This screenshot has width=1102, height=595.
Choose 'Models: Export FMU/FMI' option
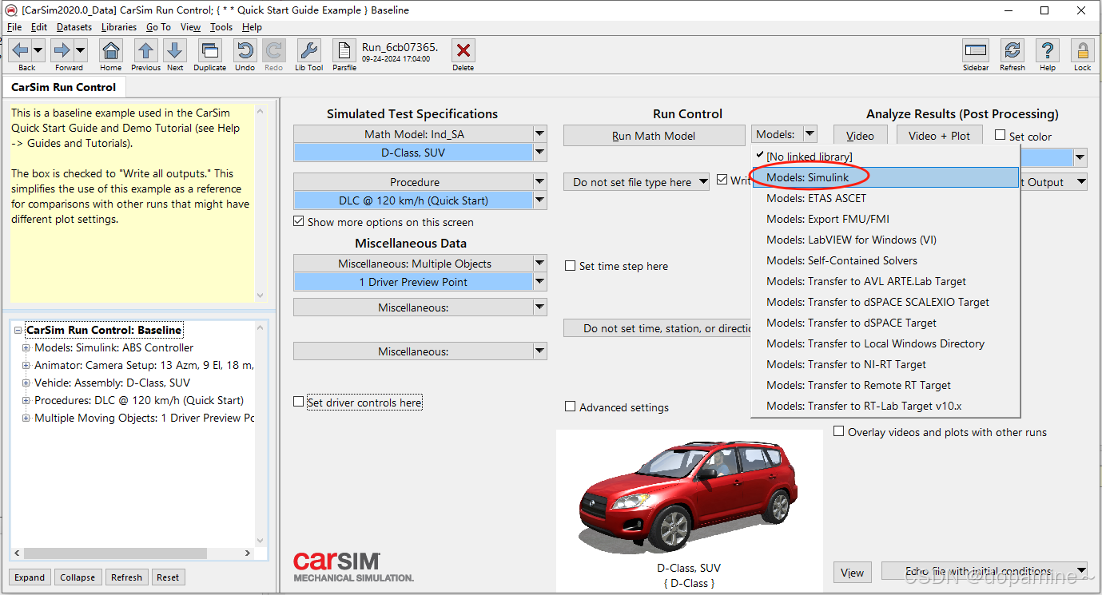[885, 219]
